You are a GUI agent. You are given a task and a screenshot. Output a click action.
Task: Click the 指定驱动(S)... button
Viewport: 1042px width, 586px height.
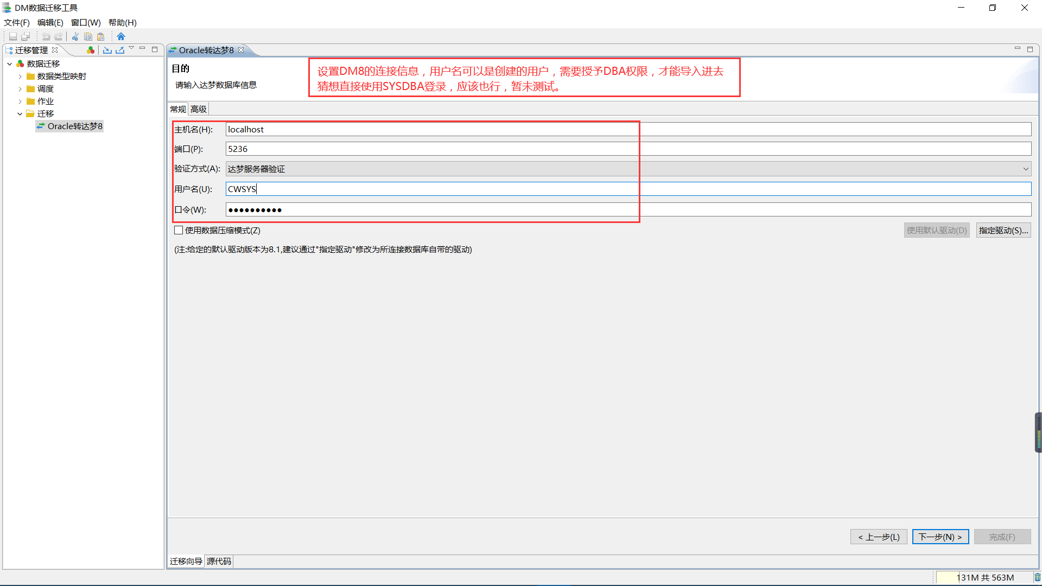[1003, 230]
